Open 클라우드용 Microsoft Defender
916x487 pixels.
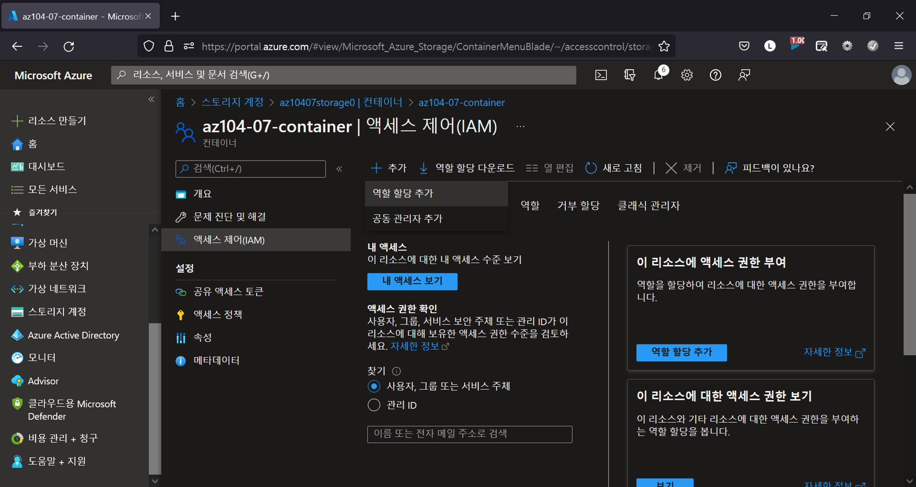coord(64,410)
